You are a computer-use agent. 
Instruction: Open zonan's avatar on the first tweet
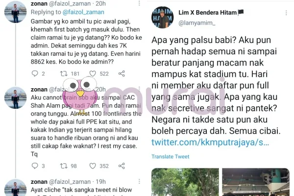(15, 12)
